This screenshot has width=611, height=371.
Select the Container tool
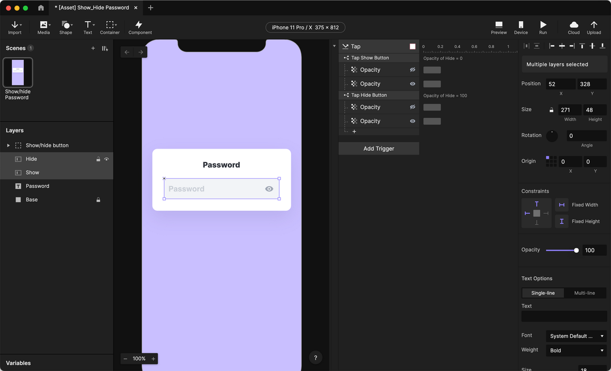coord(110,28)
